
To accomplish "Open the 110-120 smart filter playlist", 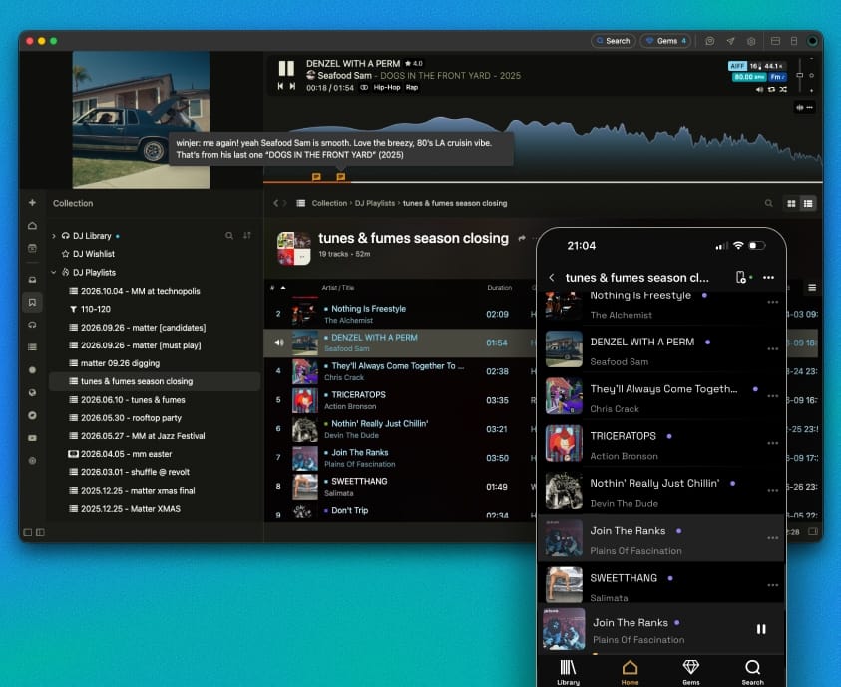I will point(90,309).
